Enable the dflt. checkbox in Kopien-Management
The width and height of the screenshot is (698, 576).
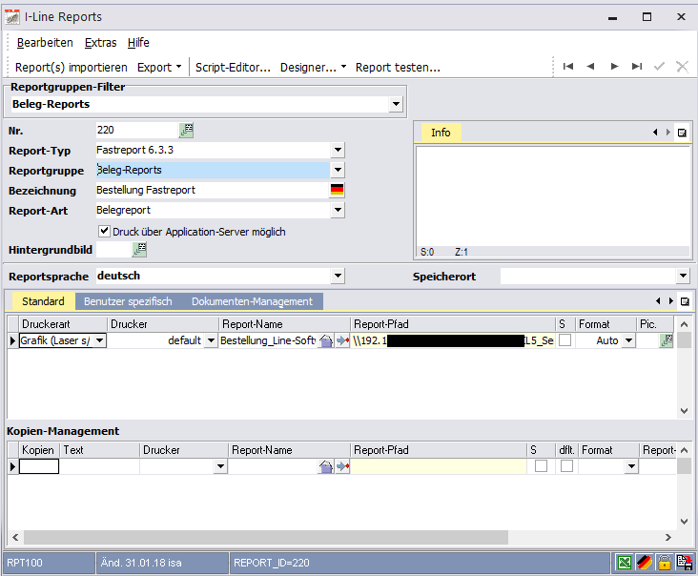[566, 466]
